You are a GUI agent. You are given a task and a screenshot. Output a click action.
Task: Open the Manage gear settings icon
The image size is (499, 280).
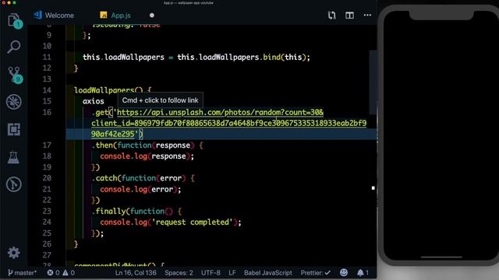pyautogui.click(x=14, y=253)
